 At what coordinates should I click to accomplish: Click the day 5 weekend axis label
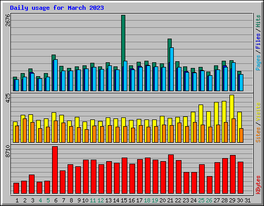pos(48,200)
